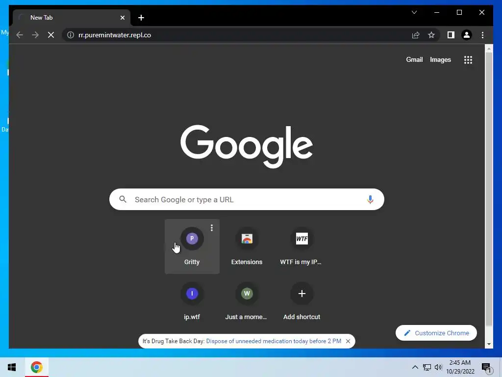Open the Gritty shortcut
The height and width of the screenshot is (377, 502).
coord(192,246)
